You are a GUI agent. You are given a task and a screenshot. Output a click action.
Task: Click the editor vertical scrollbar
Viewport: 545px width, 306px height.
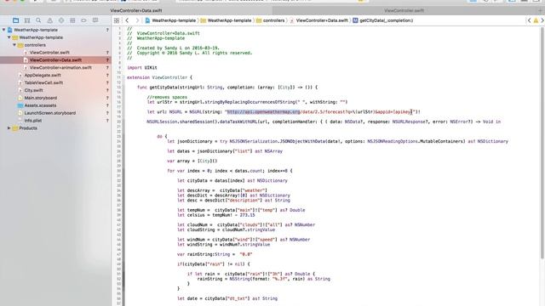click(542, 142)
